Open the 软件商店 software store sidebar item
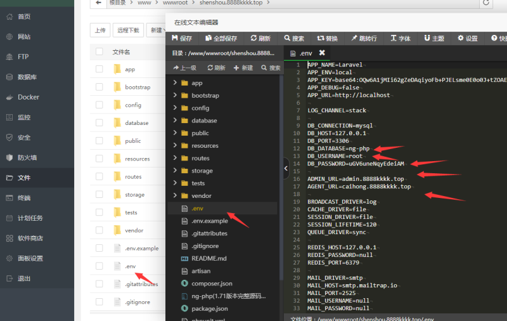Viewport: 507px width, 321px height. [37, 238]
